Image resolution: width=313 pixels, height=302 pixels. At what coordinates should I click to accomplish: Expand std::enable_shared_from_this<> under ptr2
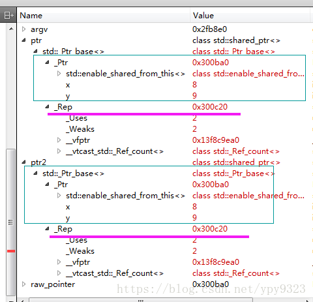59,196
